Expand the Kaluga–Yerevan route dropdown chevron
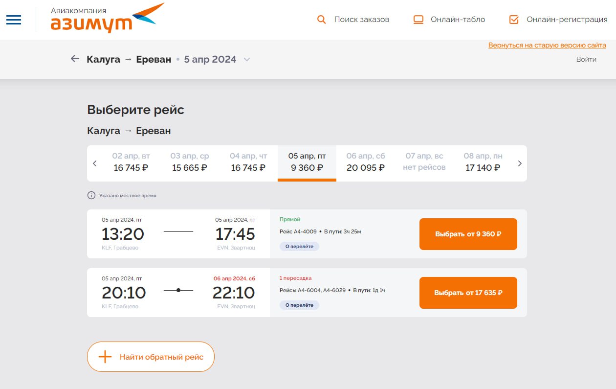Image resolution: width=616 pixels, height=389 pixels. coord(247,60)
